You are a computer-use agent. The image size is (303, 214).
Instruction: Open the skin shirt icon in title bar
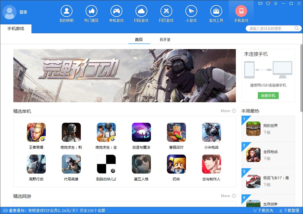(268, 3)
